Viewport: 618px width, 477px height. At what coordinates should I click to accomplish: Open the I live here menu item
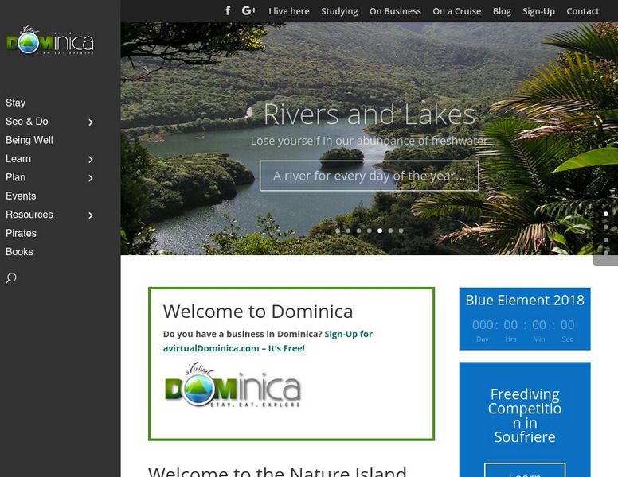289,11
